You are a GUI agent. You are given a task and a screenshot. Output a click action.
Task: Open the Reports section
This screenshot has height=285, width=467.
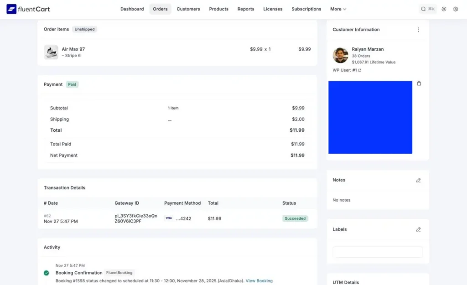[x=246, y=9]
